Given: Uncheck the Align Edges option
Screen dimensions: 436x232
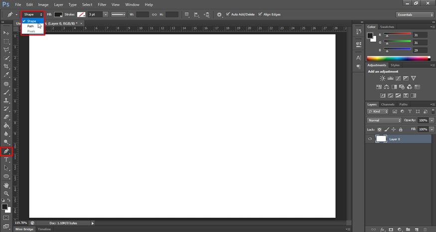Looking at the screenshot, I should [260, 14].
